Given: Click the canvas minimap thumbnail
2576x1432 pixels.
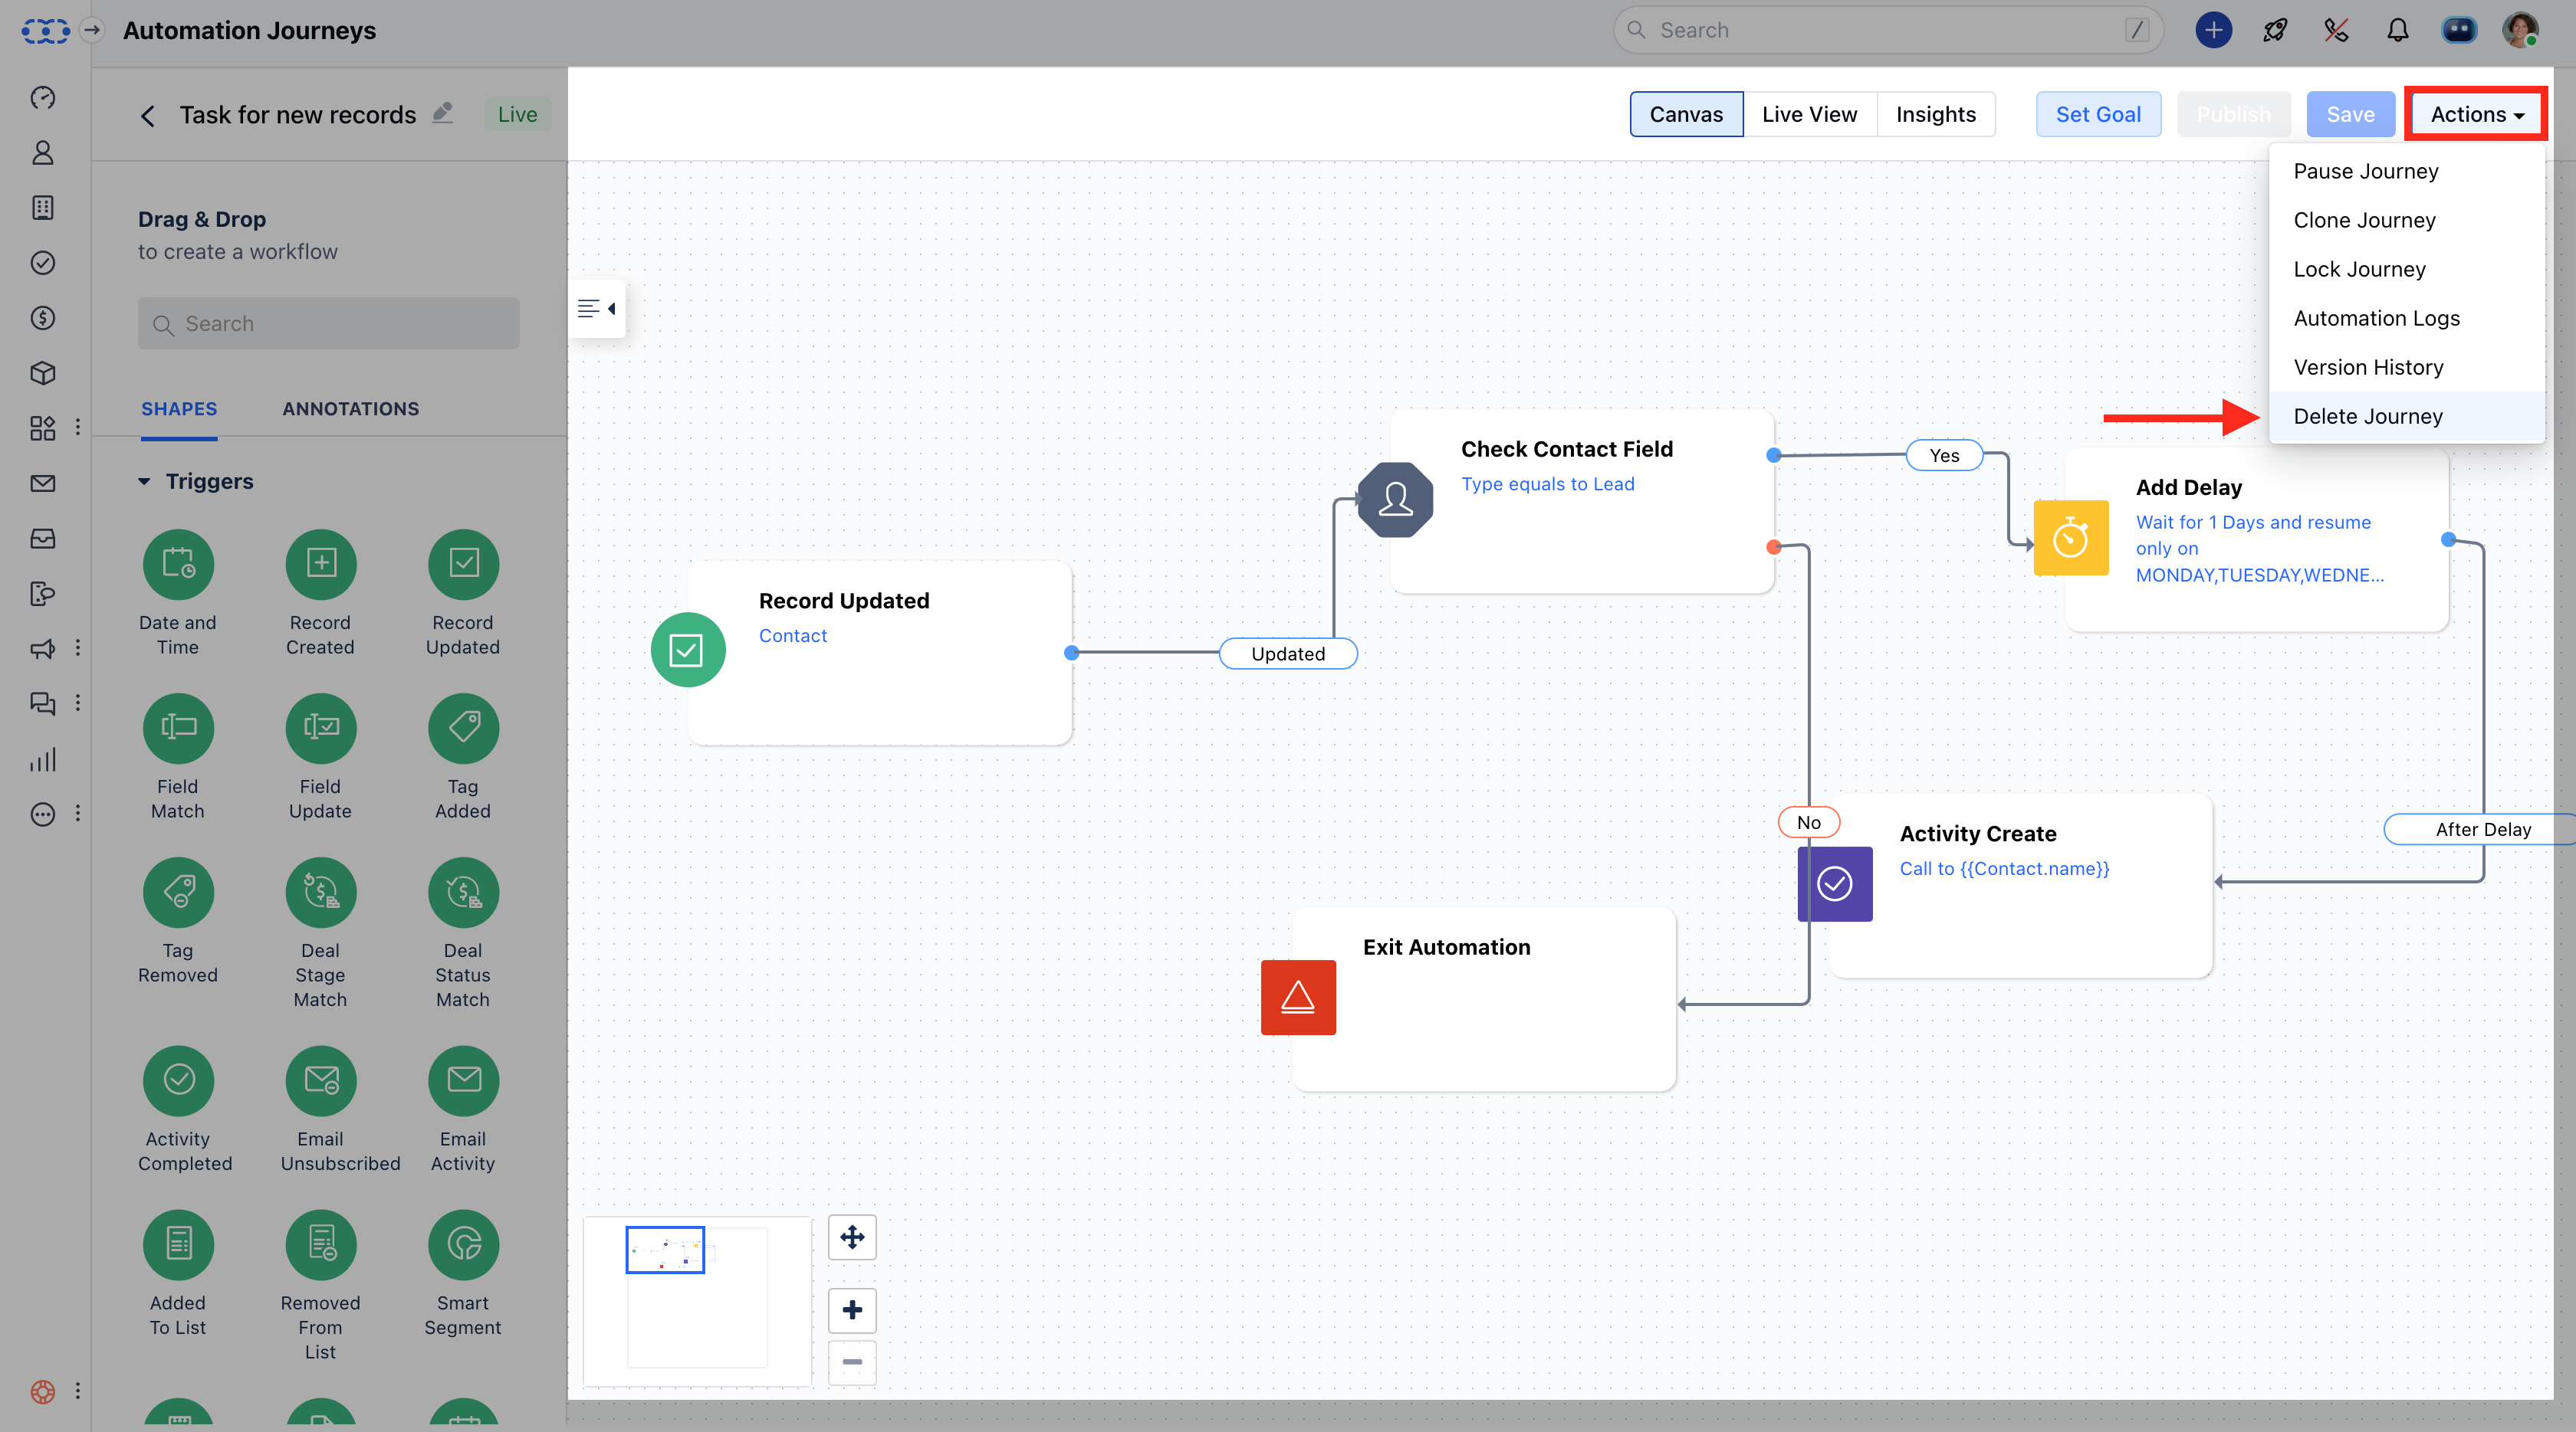Looking at the screenshot, I should click(x=697, y=1301).
